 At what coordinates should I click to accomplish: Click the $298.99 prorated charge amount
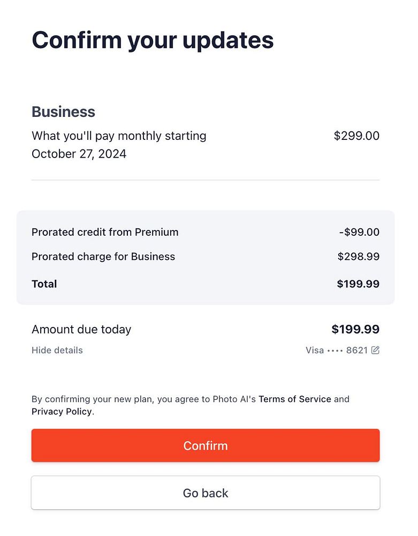[358, 257]
